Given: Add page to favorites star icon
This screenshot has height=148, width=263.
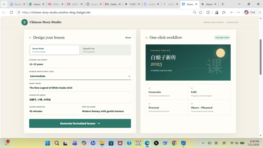Looking at the screenshot, I should (200, 12).
